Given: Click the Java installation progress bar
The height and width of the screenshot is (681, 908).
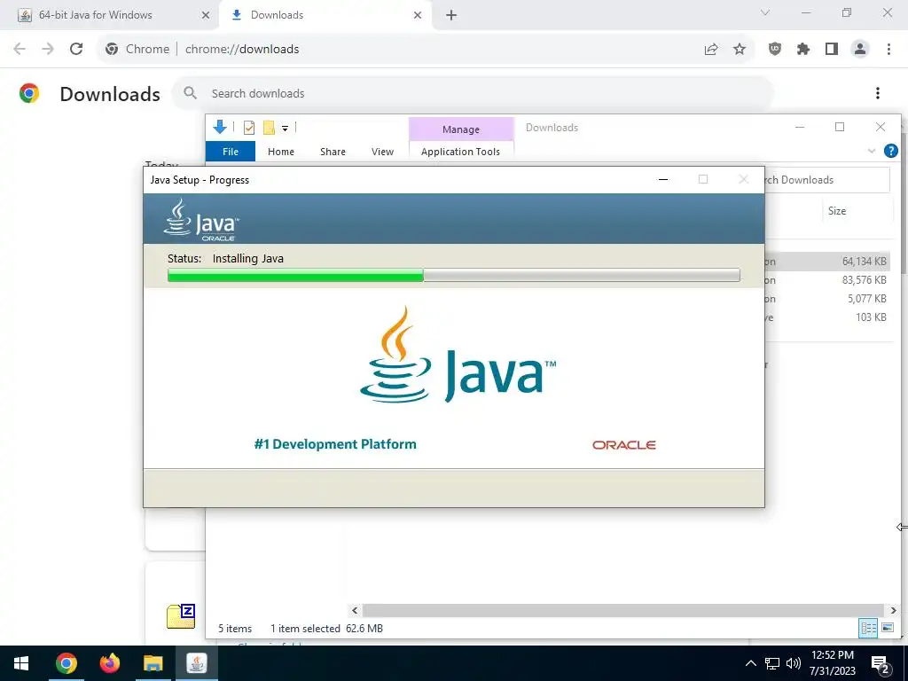Looking at the screenshot, I should pos(453,275).
